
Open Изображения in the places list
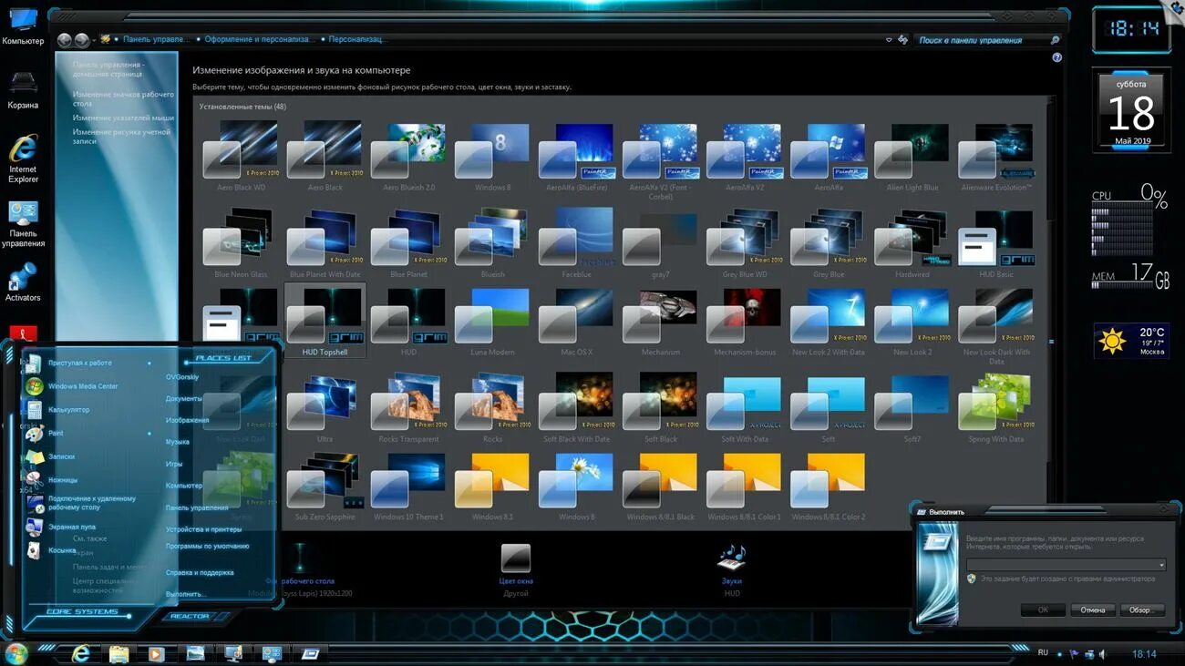pyautogui.click(x=188, y=420)
